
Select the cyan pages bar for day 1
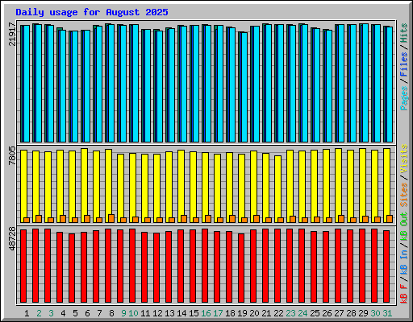coord(27,84)
